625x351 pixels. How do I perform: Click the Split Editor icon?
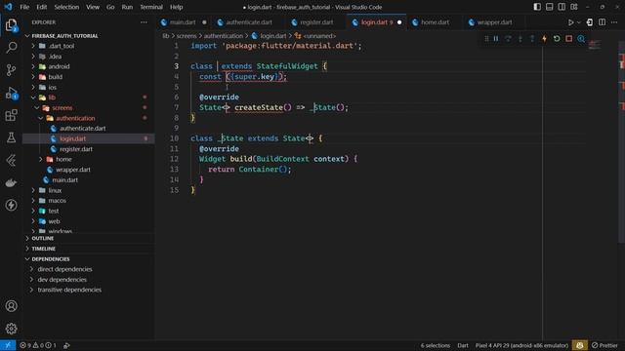602,22
